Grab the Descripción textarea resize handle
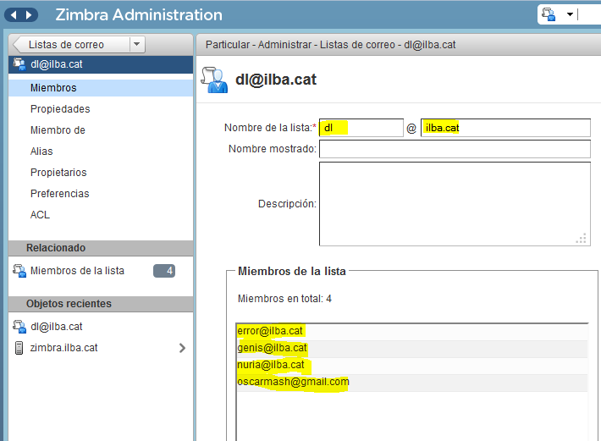The height and width of the screenshot is (441, 601). [x=582, y=239]
